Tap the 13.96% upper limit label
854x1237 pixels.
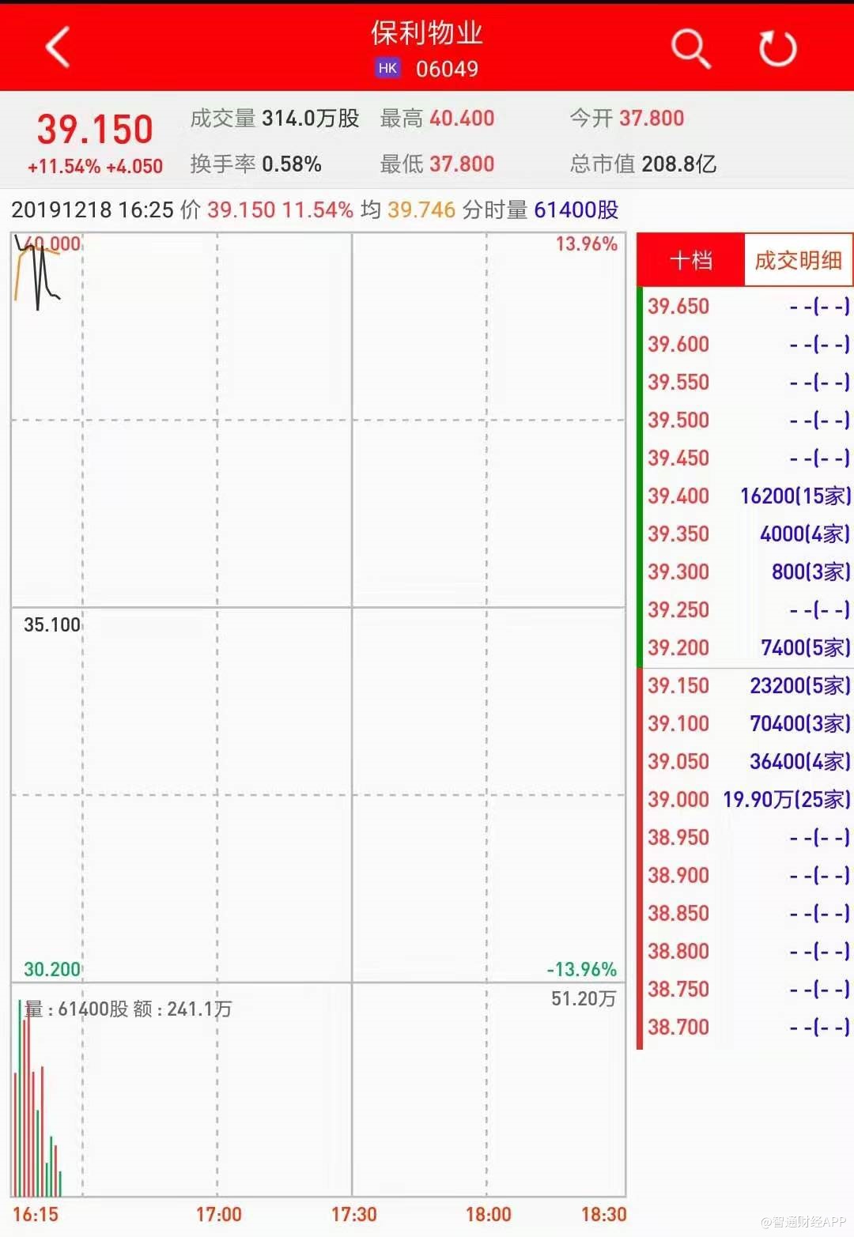point(586,244)
